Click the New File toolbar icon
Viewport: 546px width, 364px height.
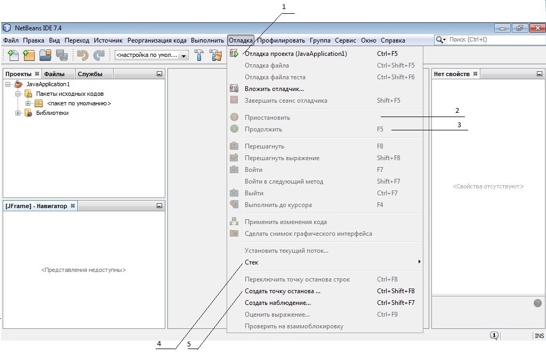[x=13, y=55]
